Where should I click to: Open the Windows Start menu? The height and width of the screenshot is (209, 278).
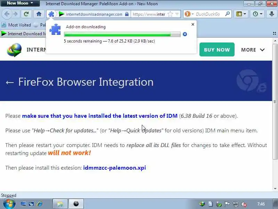pyautogui.click(x=9, y=204)
